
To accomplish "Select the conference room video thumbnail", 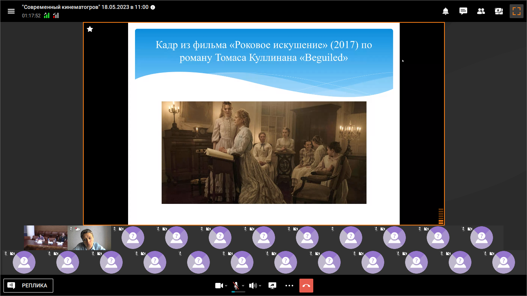I will click(x=46, y=238).
